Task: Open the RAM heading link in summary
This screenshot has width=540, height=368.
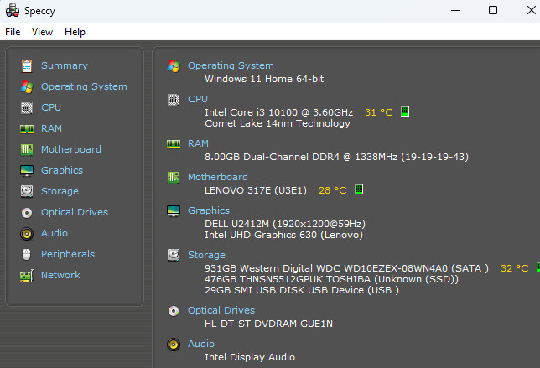Action: [198, 143]
